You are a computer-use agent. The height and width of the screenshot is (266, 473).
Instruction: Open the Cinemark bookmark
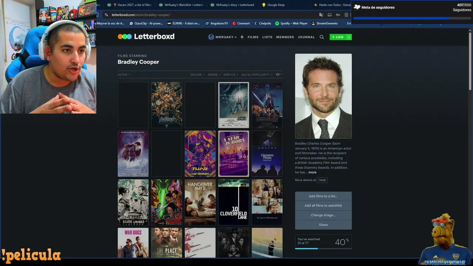pyautogui.click(x=241, y=23)
